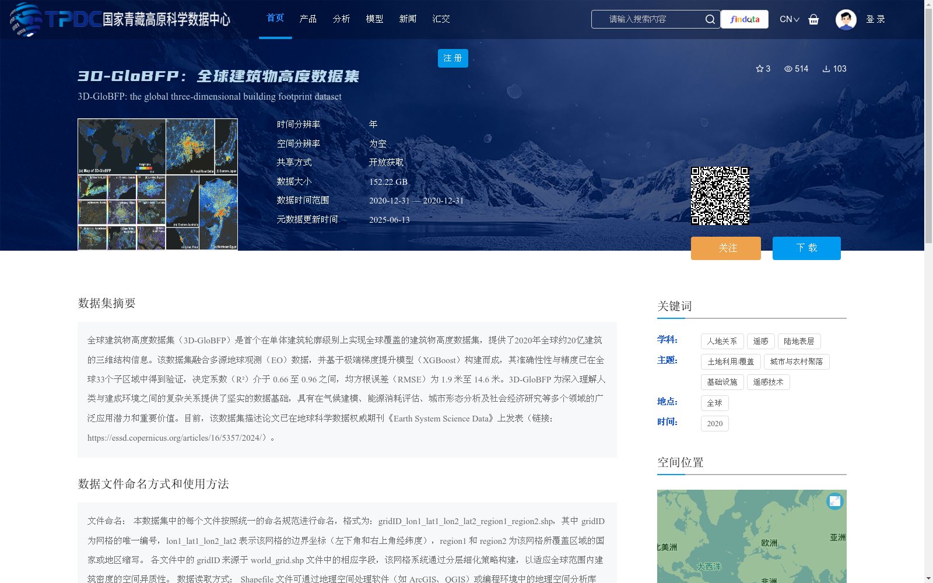The image size is (933, 583).
Task: Click the dataset QR code
Action: point(721,195)
